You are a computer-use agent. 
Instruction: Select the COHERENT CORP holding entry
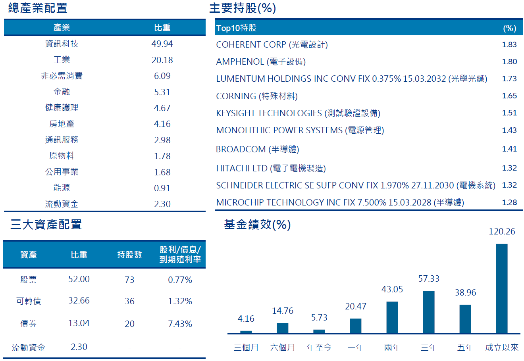[272, 44]
